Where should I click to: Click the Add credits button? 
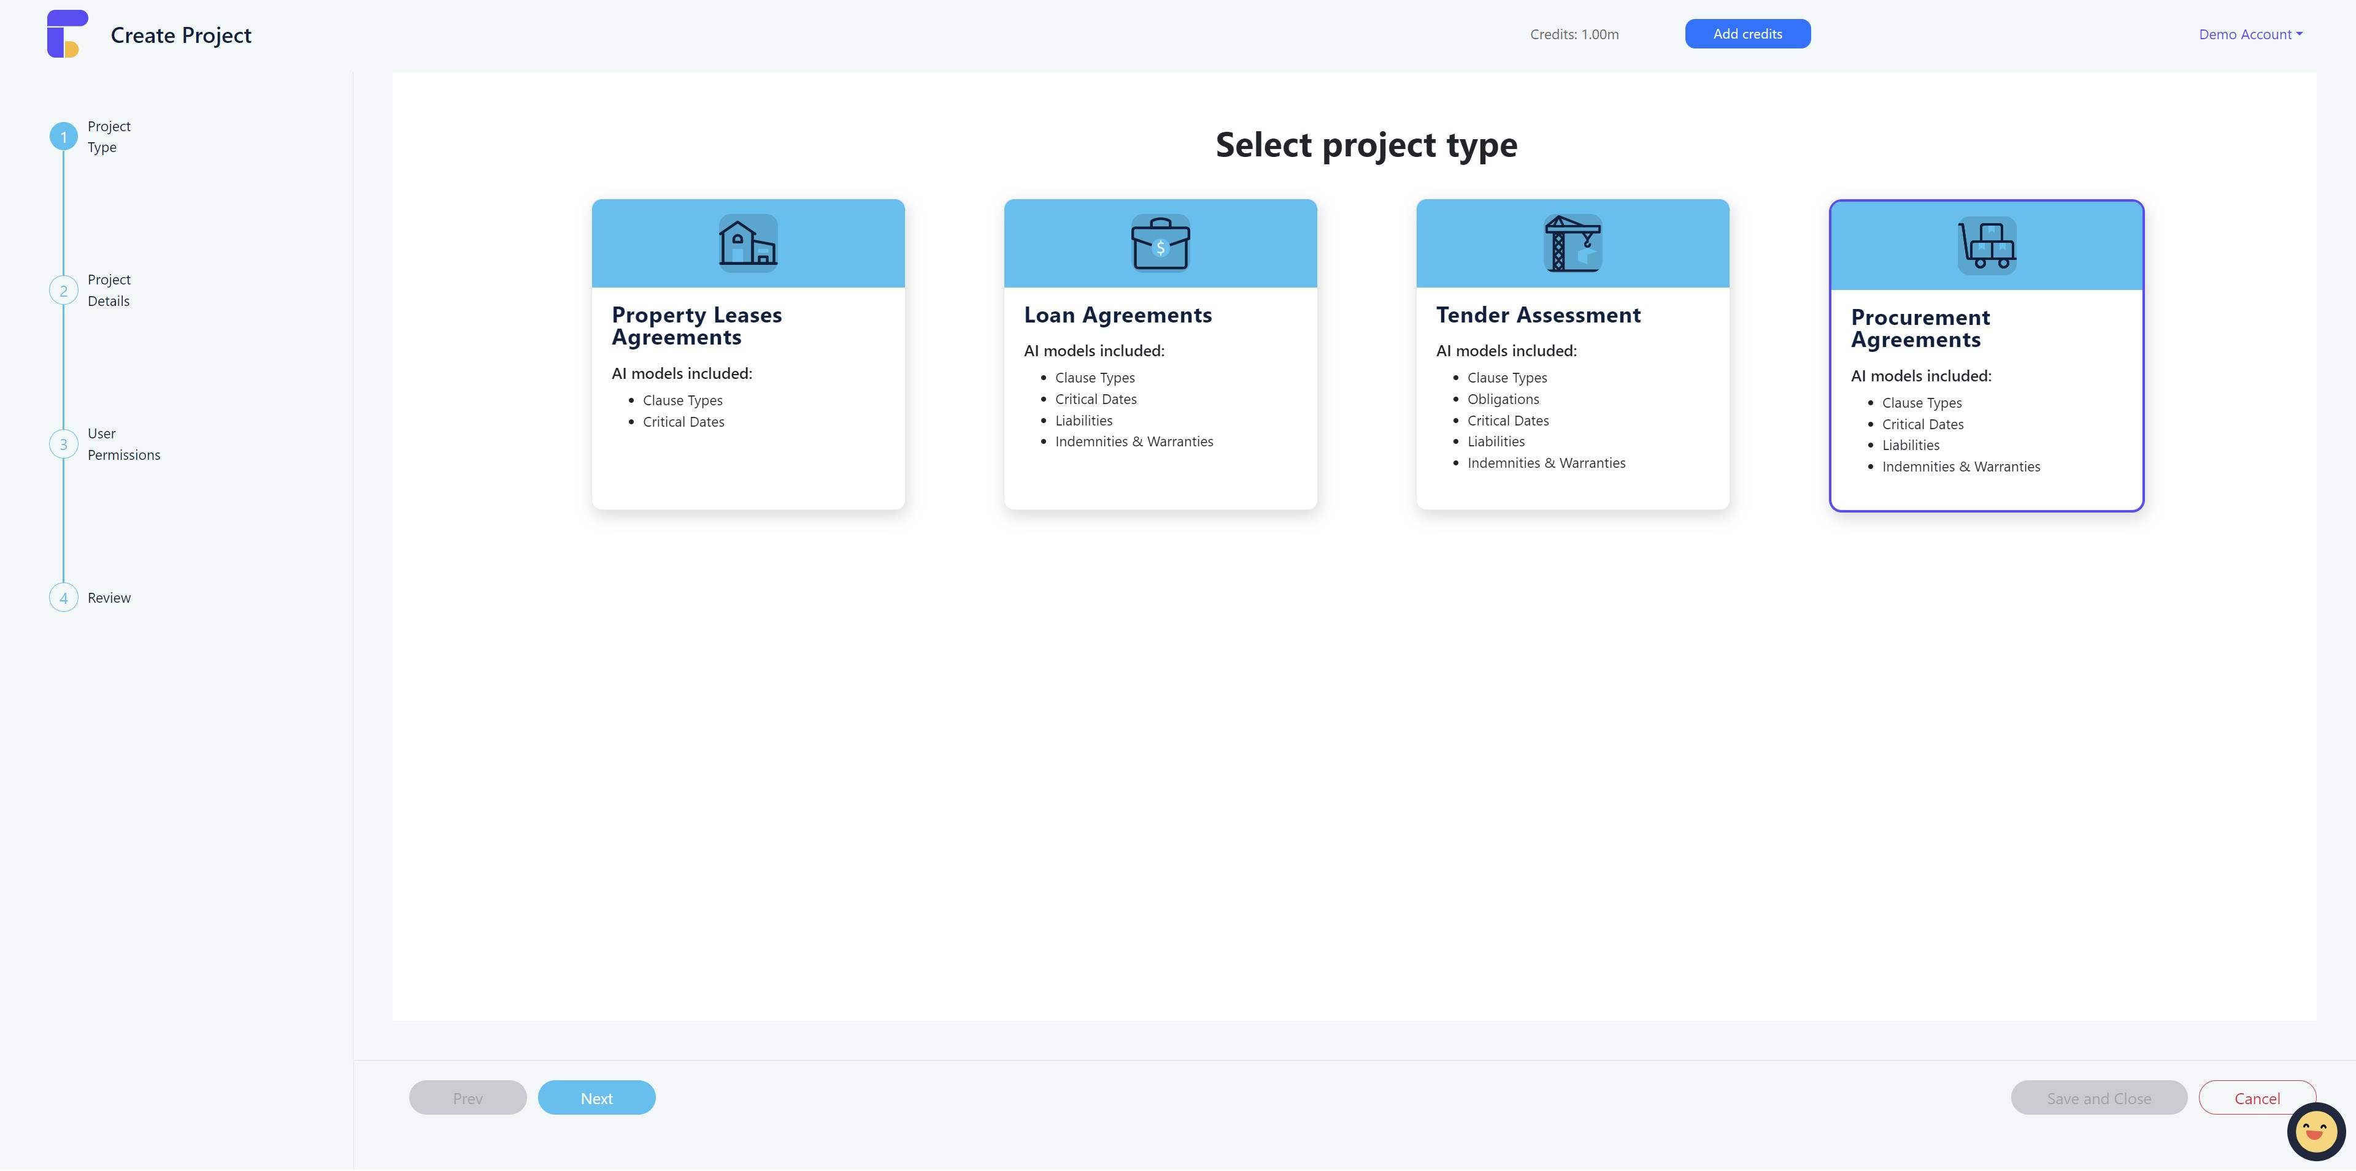(x=1748, y=34)
